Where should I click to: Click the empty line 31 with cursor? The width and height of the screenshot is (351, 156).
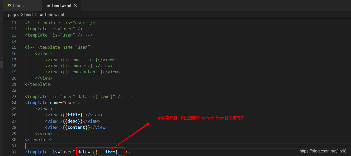188,146
